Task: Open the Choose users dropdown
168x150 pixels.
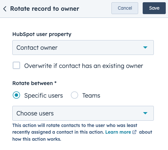Action: (83, 113)
